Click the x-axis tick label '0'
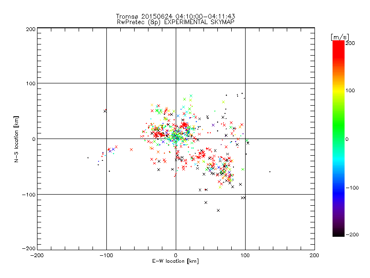370x278 pixels. coord(176,255)
